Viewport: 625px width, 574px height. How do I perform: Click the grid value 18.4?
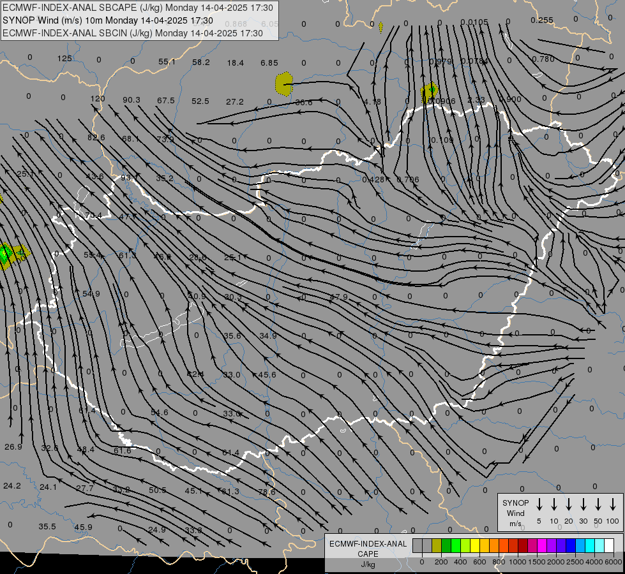tap(235, 63)
